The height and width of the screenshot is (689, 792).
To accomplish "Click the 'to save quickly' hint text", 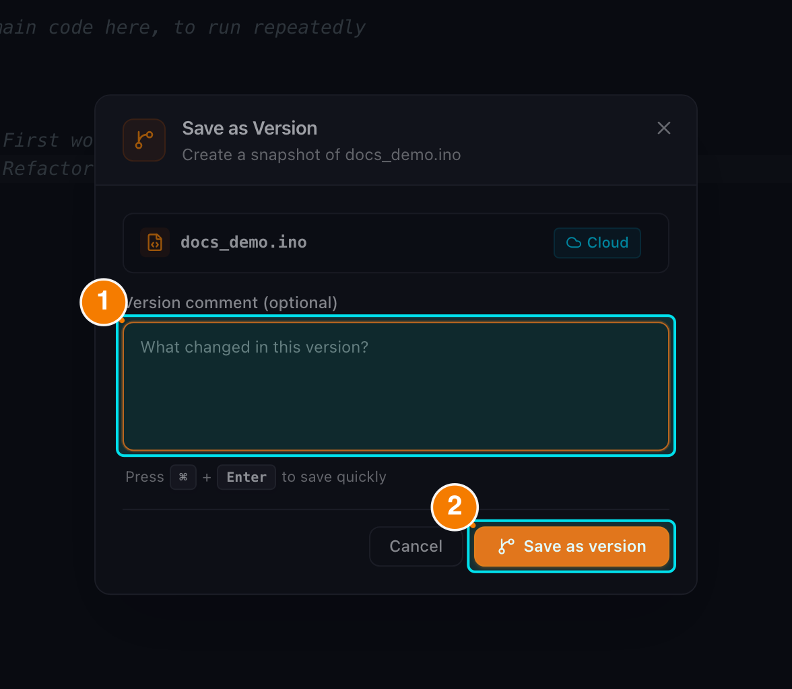I will 334,476.
